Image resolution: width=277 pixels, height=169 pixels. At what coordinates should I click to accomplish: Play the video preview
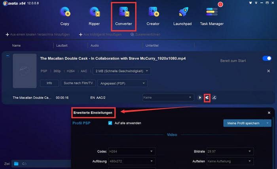coord(200,98)
